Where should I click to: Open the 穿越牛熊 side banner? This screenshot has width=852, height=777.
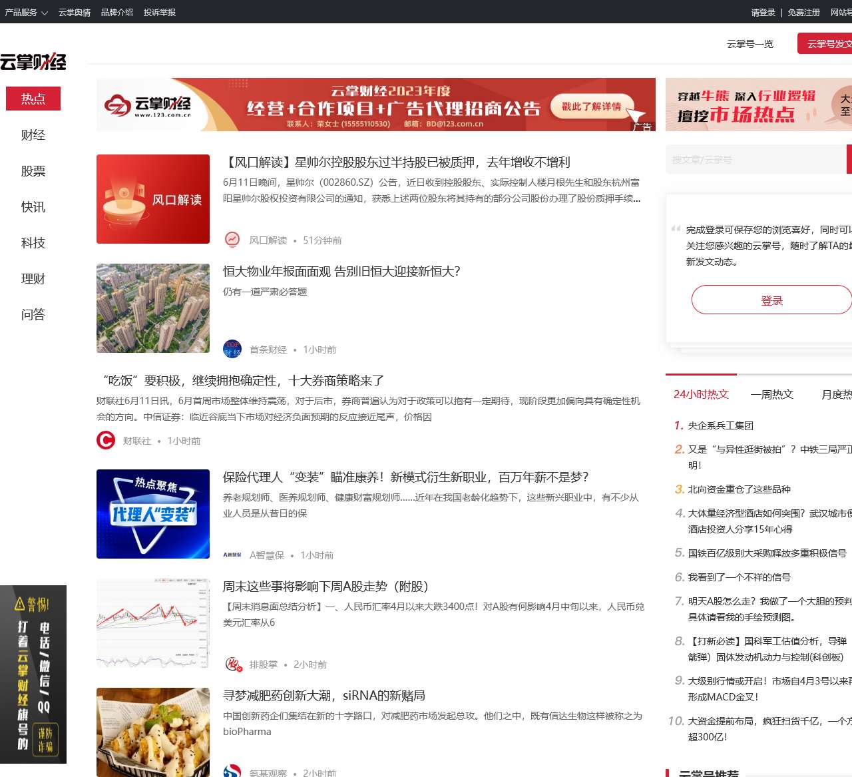(759, 105)
